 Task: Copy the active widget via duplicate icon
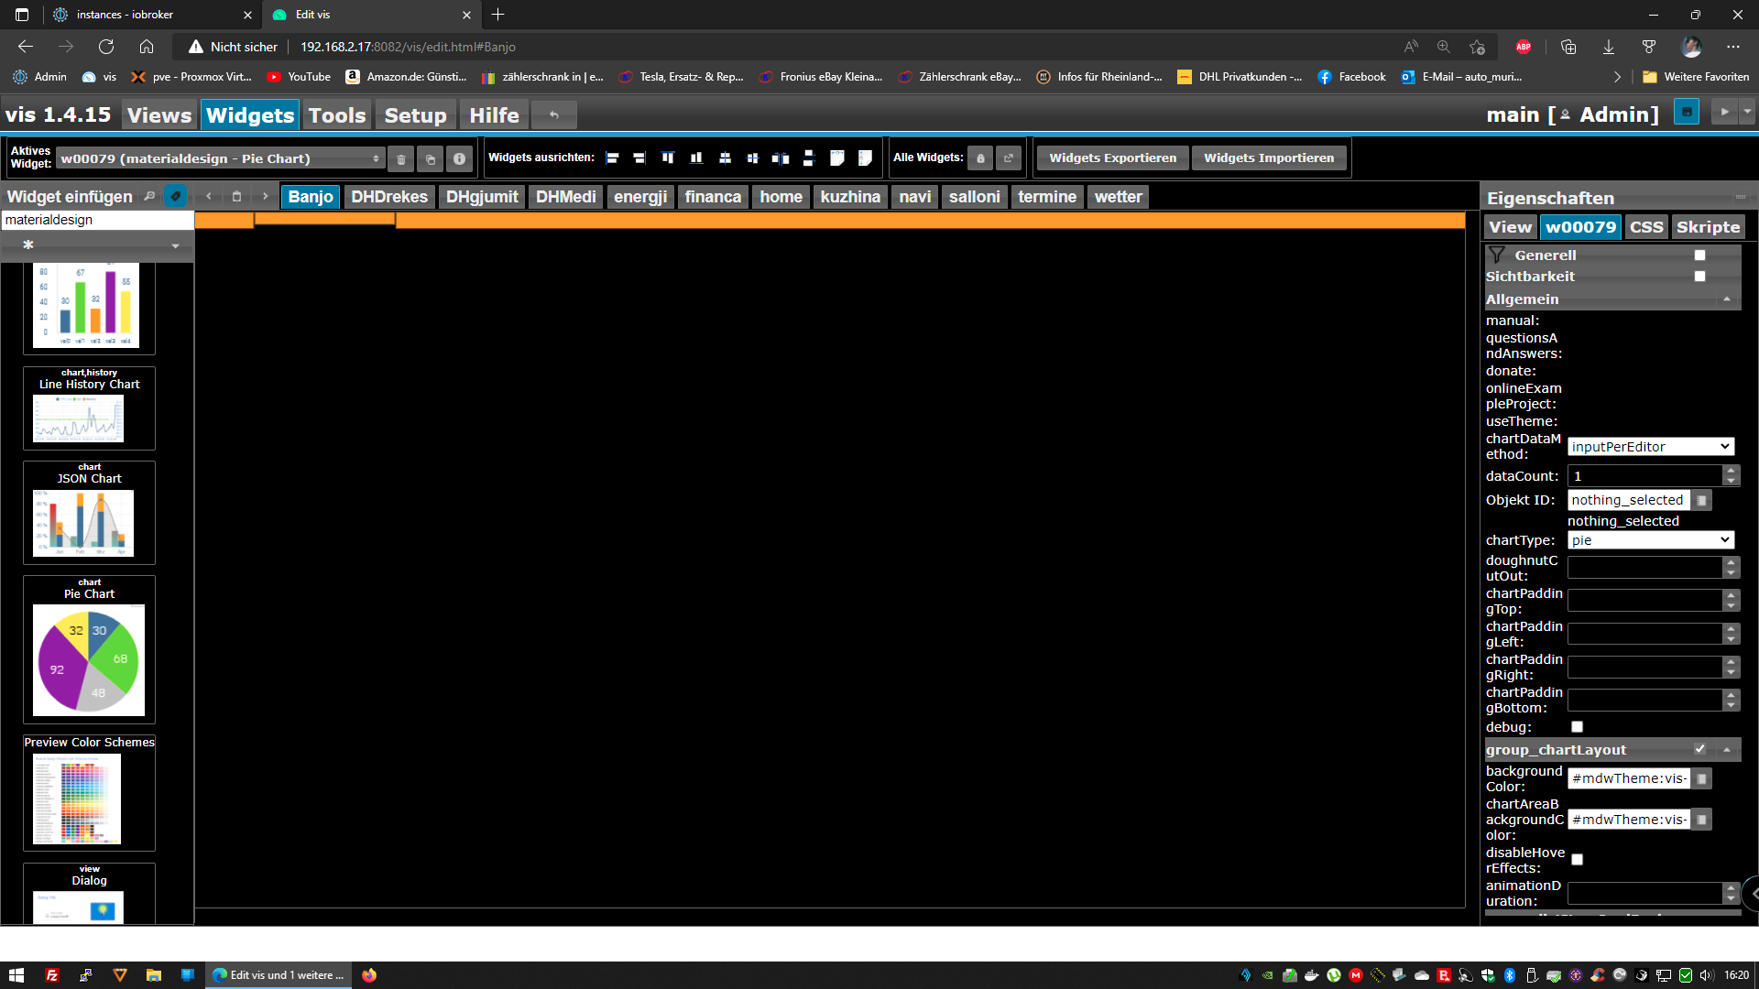tap(431, 159)
